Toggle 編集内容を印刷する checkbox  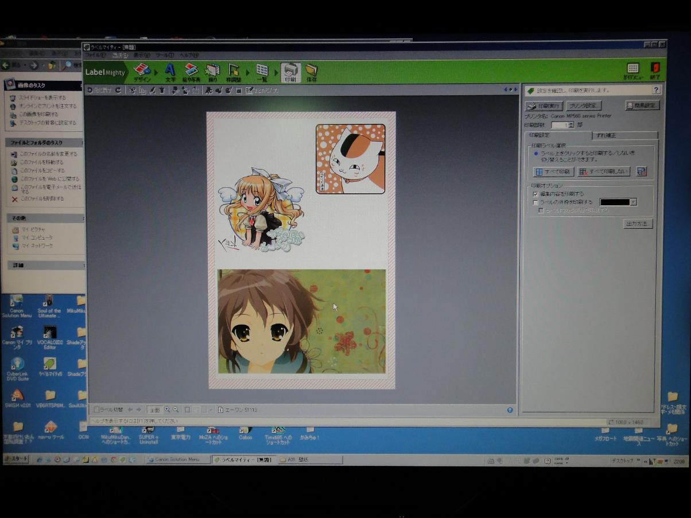coord(535,194)
